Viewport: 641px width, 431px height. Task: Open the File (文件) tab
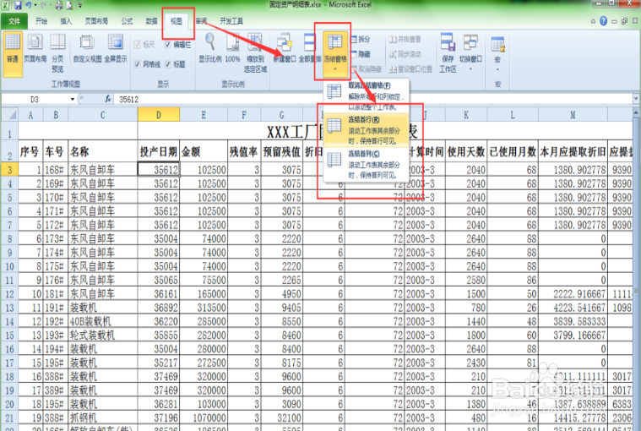tap(14, 21)
